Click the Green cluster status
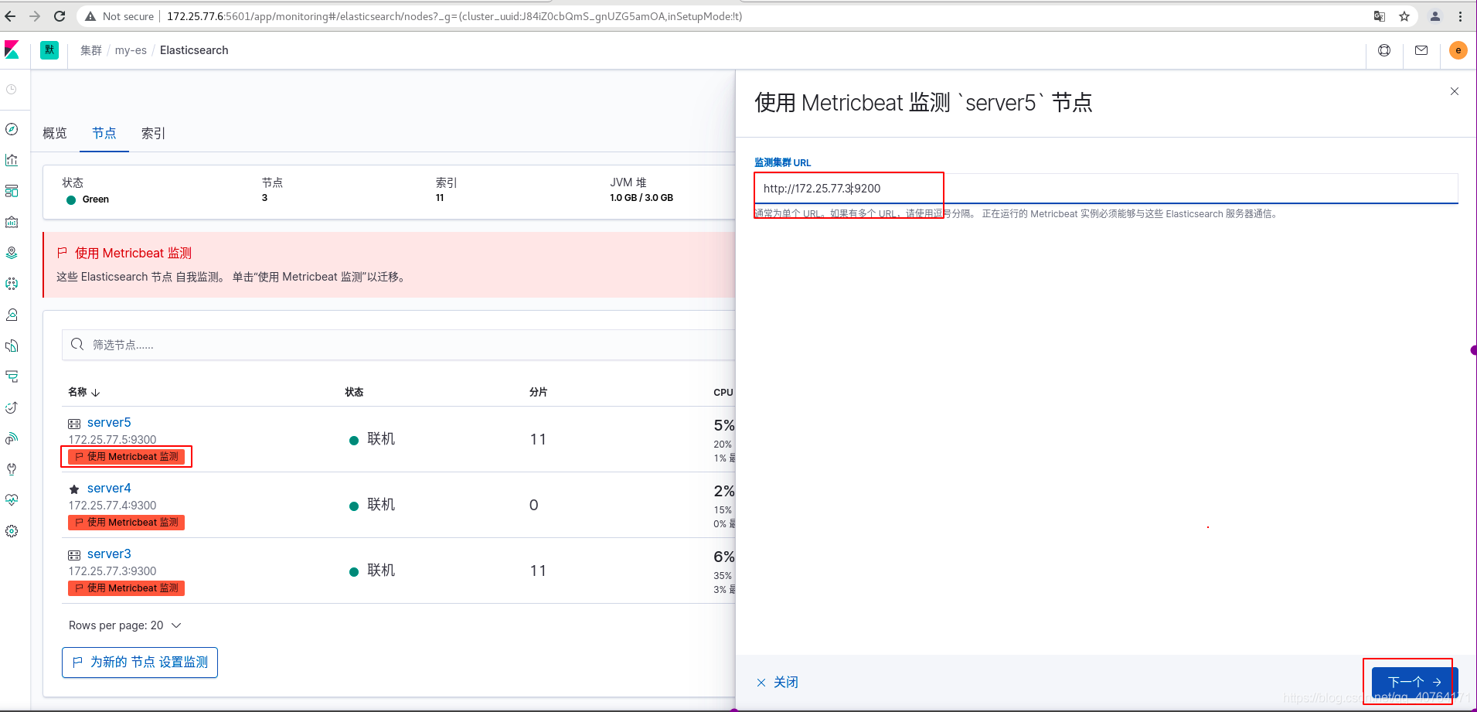The width and height of the screenshot is (1477, 712). (88, 199)
